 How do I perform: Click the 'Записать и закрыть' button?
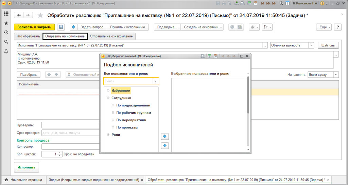[34, 27]
